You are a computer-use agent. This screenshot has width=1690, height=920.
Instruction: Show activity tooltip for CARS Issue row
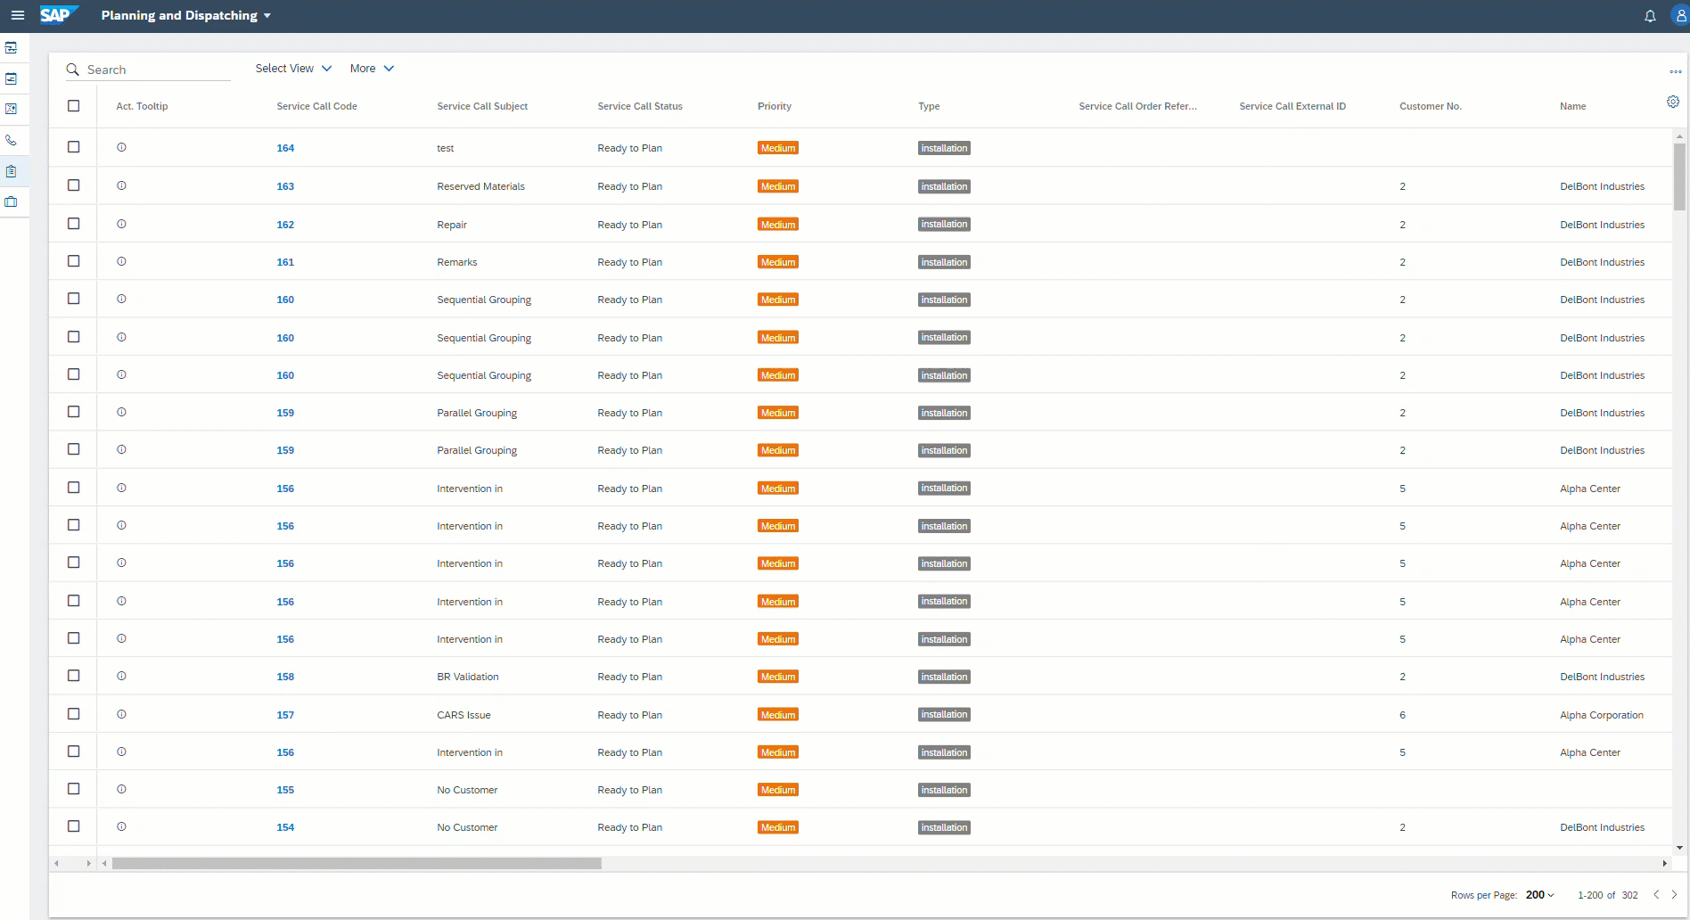coord(121,714)
